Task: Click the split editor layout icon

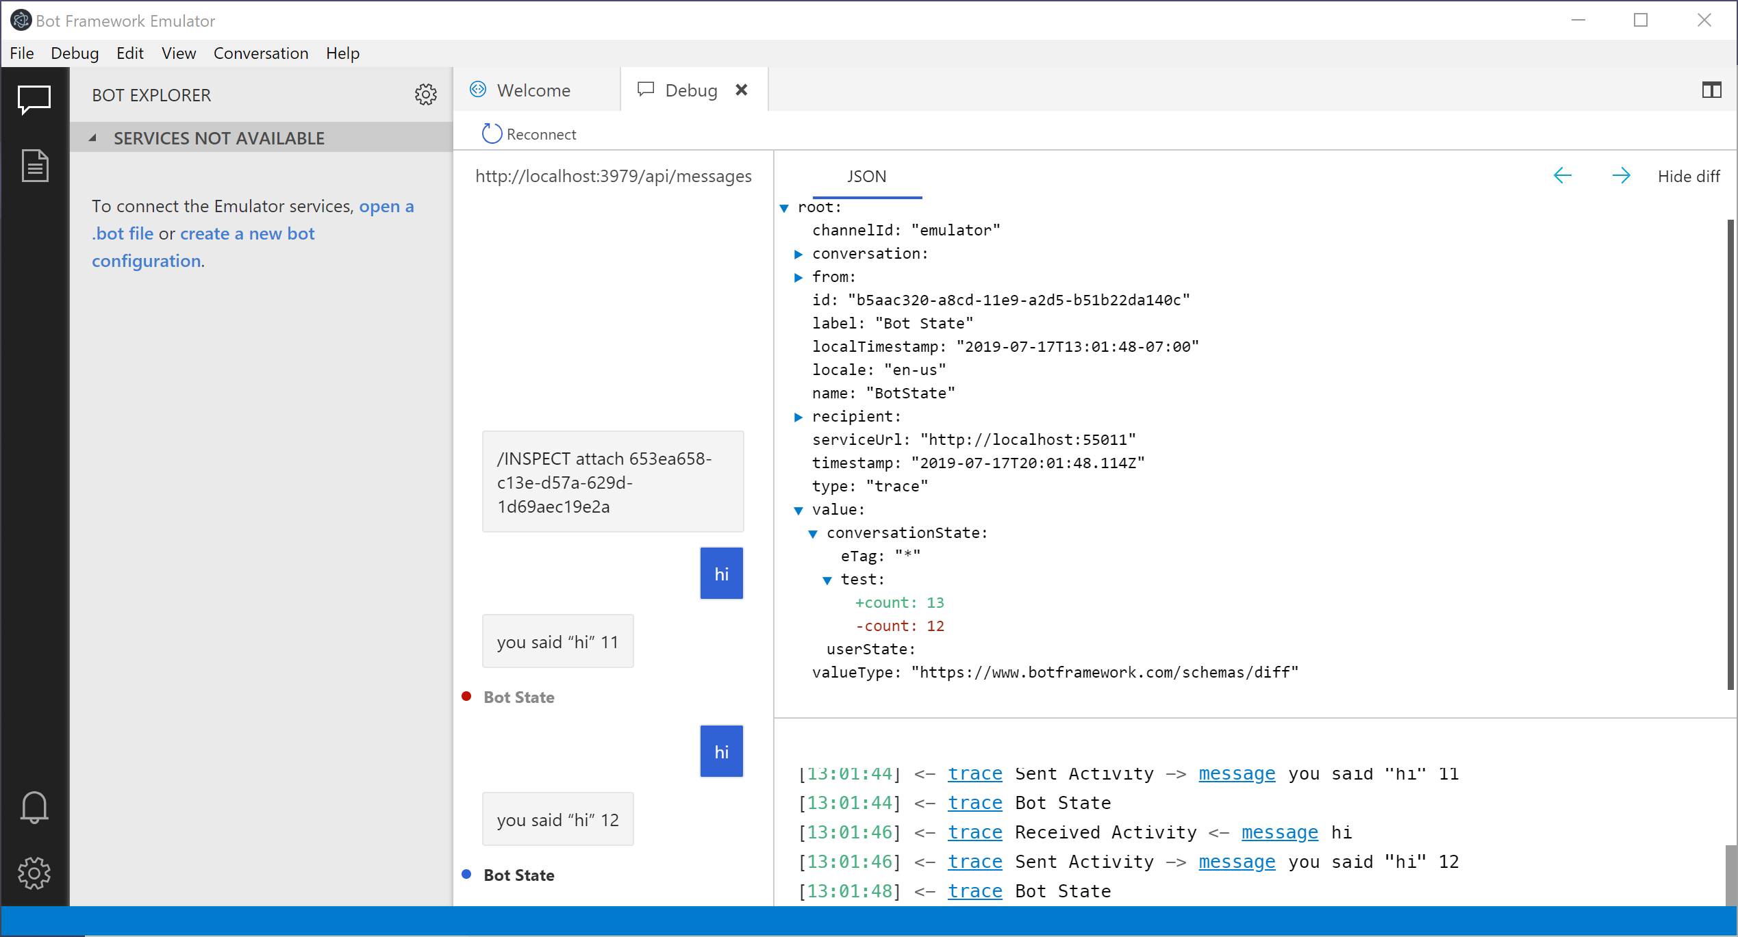Action: coord(1711,90)
